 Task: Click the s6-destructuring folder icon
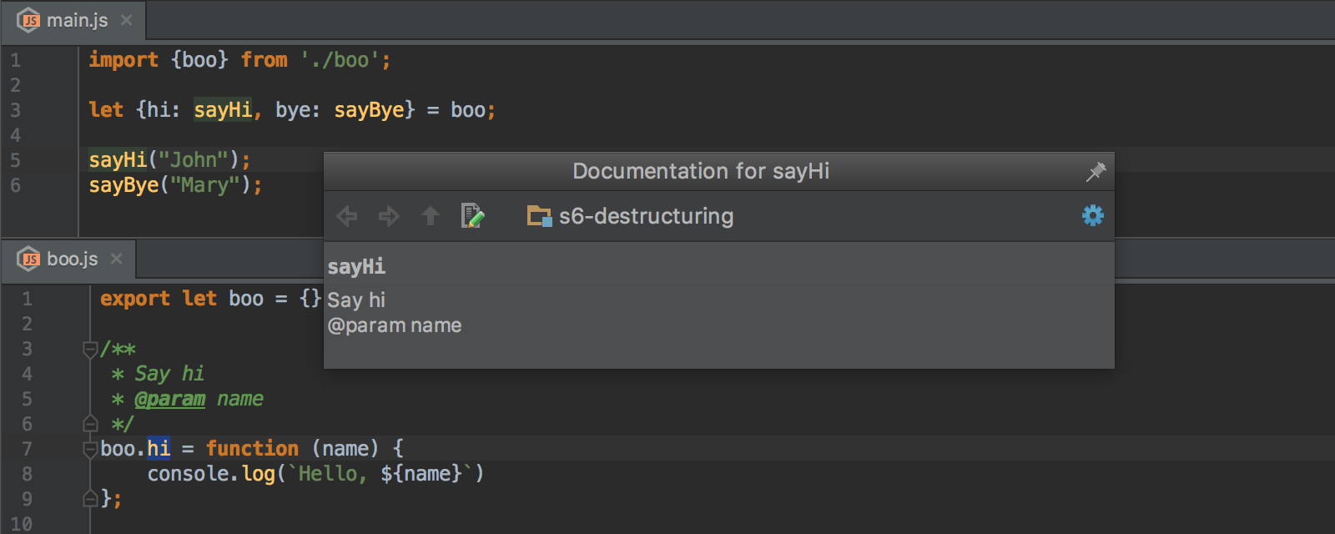pos(539,217)
